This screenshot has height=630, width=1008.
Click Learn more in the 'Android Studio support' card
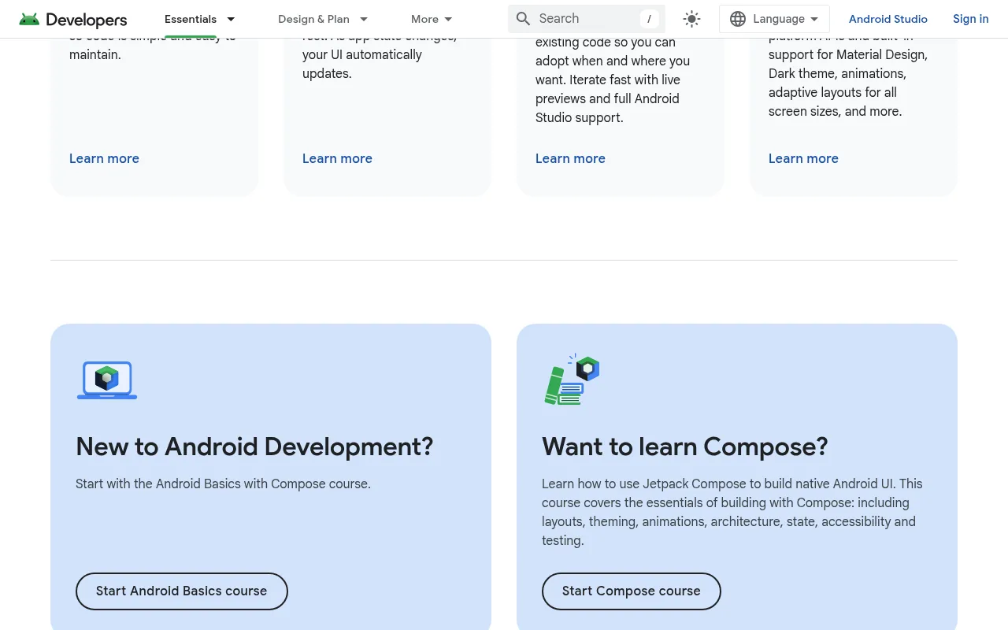(570, 158)
